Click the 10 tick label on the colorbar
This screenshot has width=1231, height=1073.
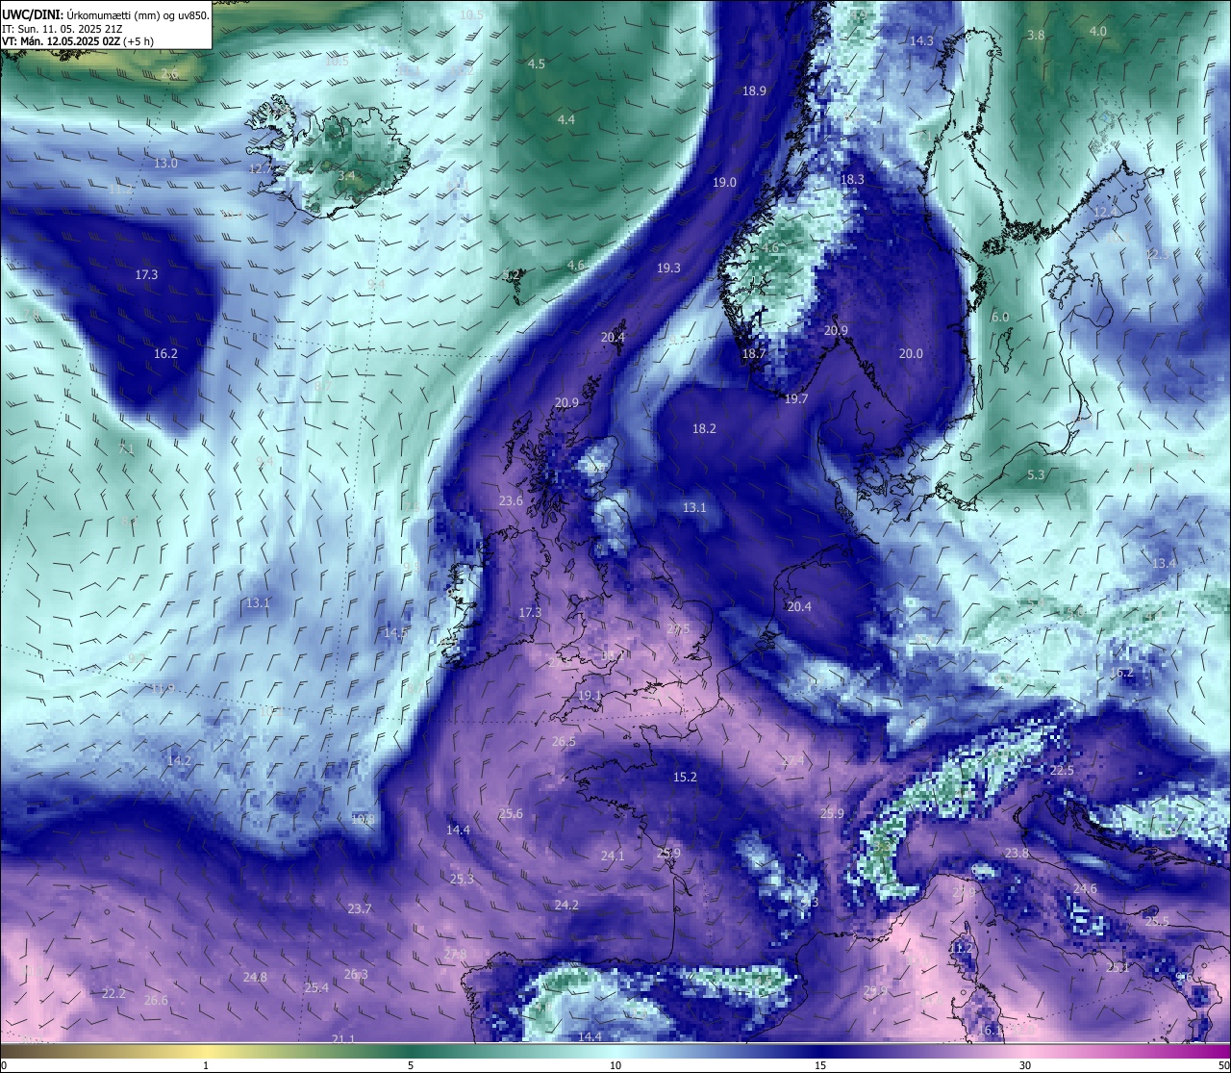point(615,1065)
